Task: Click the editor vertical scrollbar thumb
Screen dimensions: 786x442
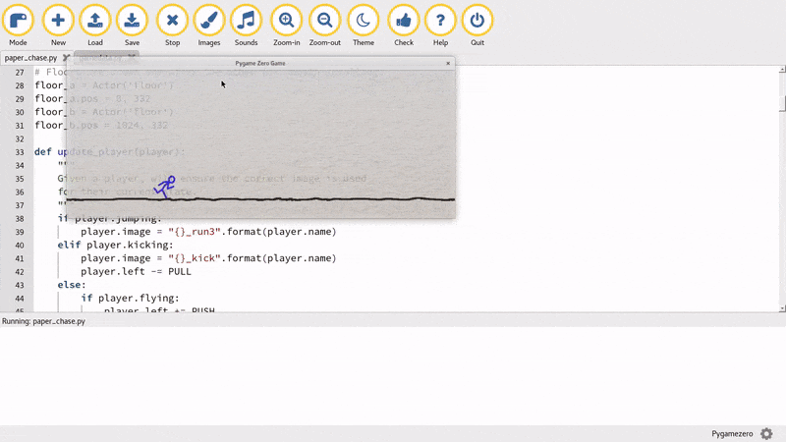Action: pyautogui.click(x=782, y=103)
